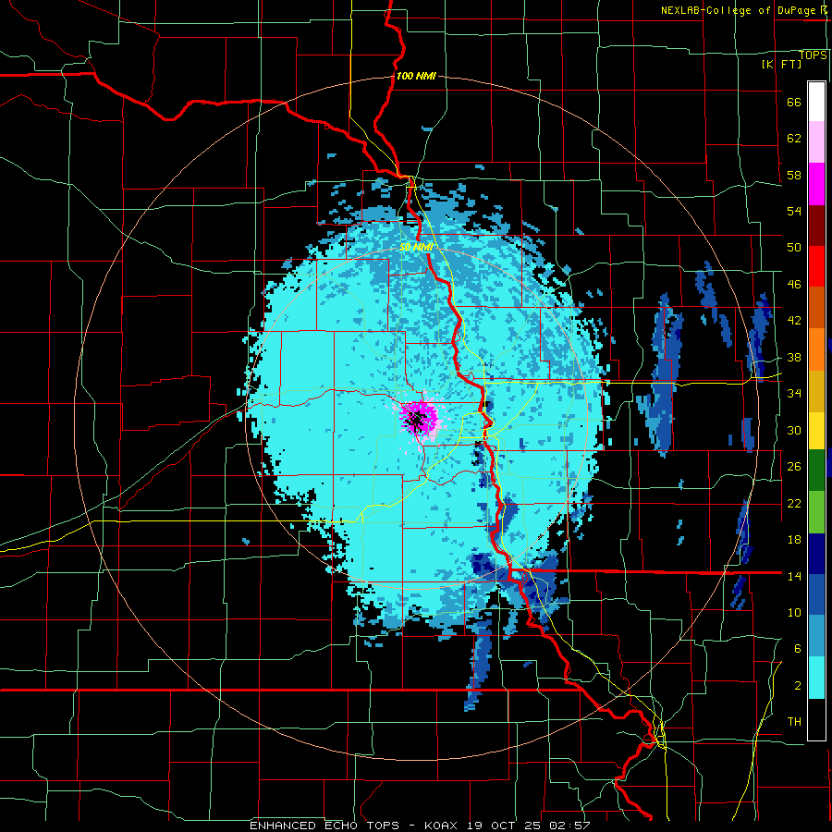Screen dimensions: 832x832
Task: Click the '58' legend value label
Action: coord(794,175)
